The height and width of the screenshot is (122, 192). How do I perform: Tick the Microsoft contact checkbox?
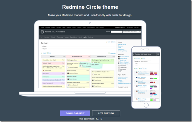click(135, 81)
